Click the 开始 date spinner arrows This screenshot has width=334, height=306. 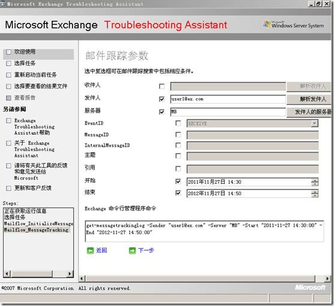(315, 182)
